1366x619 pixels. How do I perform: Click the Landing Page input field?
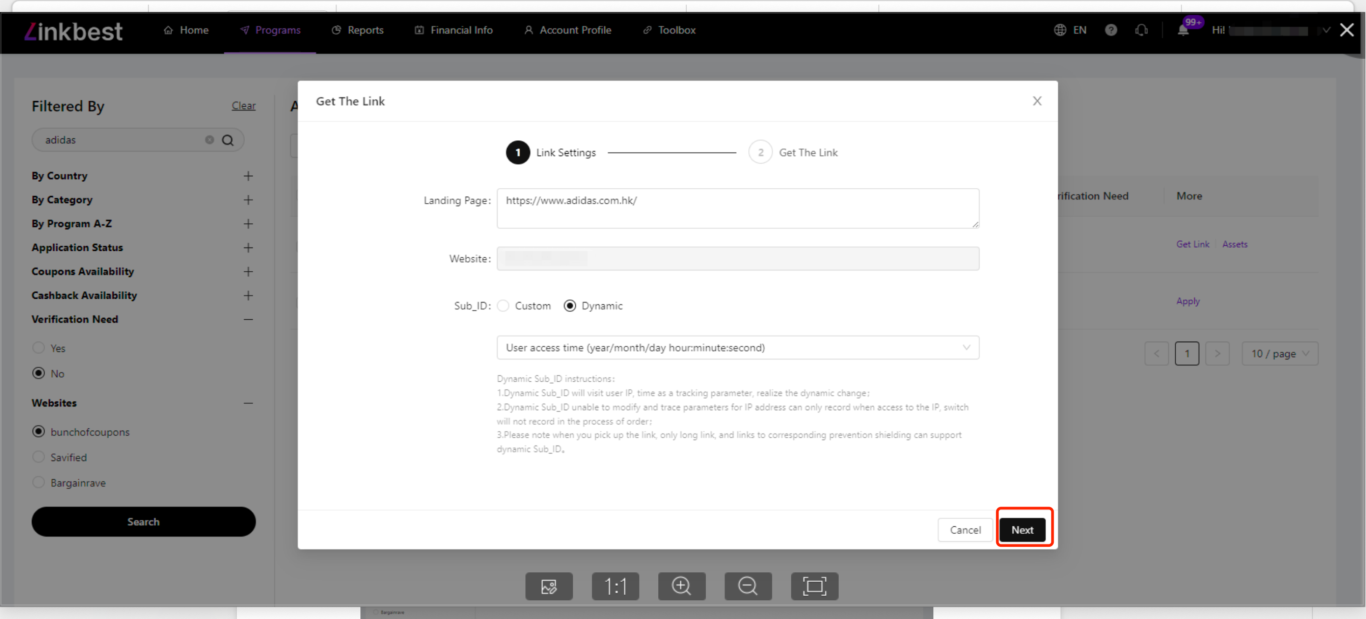(738, 206)
